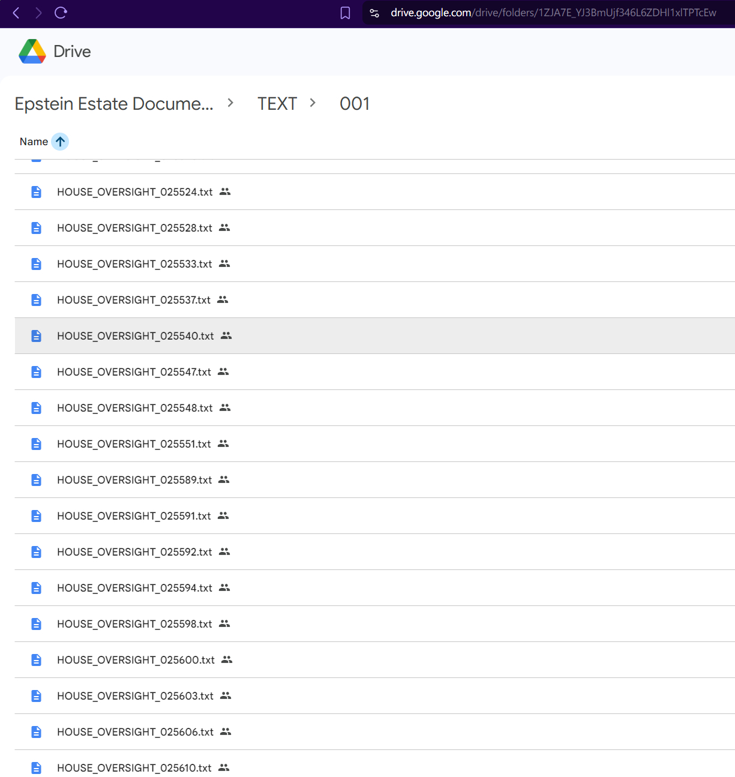Go back using browser back arrow

[x=16, y=13]
